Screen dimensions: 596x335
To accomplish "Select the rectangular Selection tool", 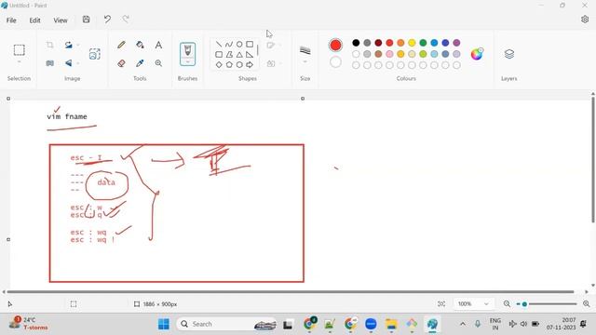I will [19, 49].
